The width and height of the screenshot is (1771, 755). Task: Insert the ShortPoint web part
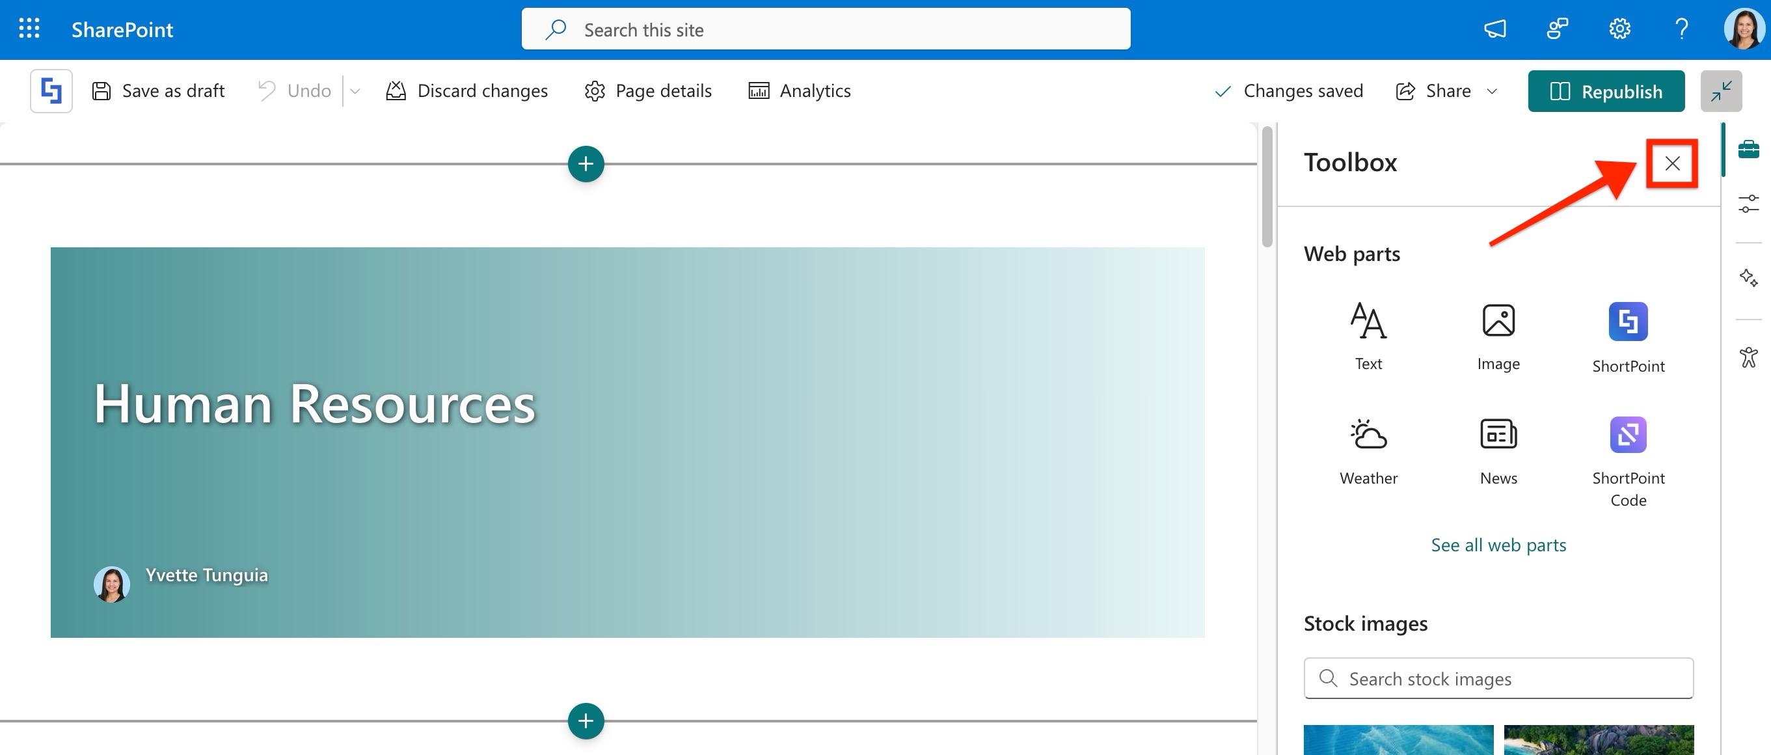[x=1627, y=337]
